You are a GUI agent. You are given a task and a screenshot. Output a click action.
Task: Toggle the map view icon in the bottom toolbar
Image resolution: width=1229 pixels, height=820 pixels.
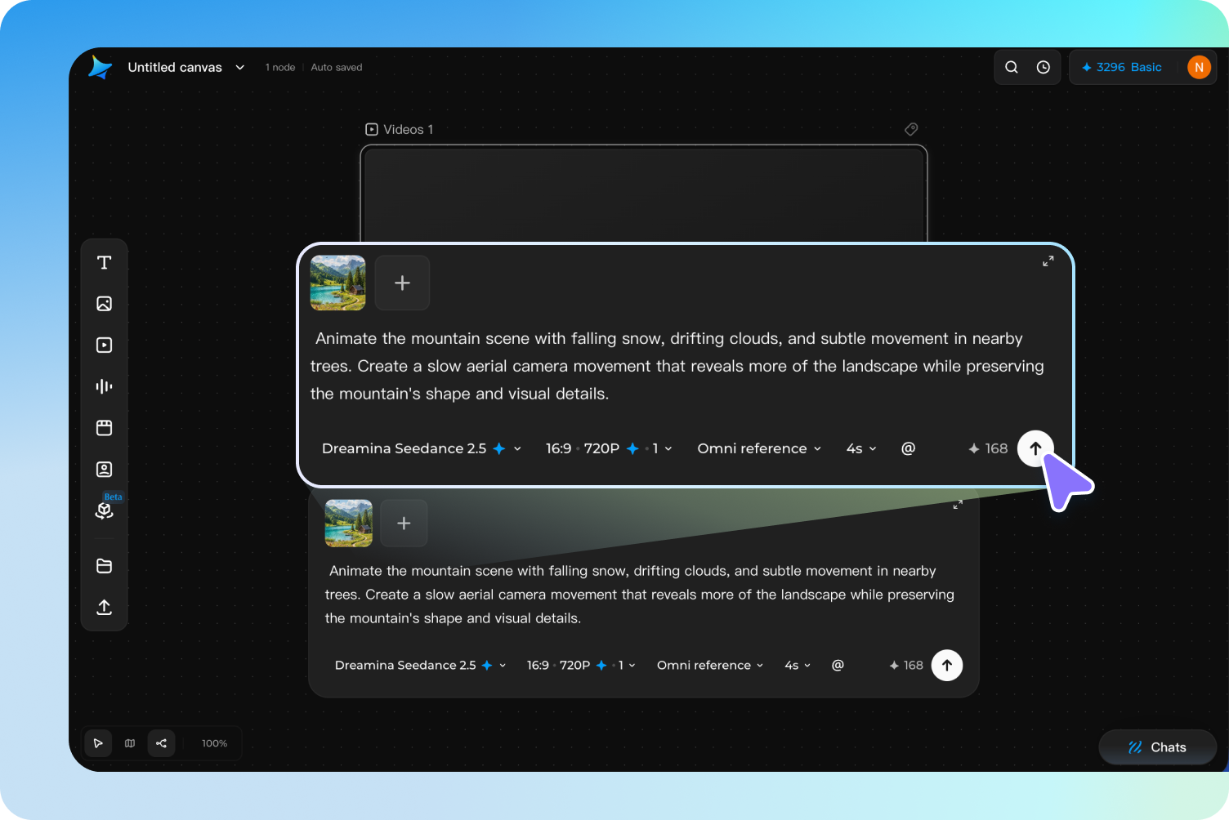coord(130,743)
